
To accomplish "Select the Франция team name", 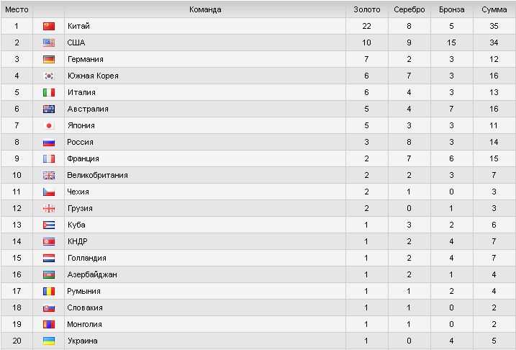I will (83, 158).
